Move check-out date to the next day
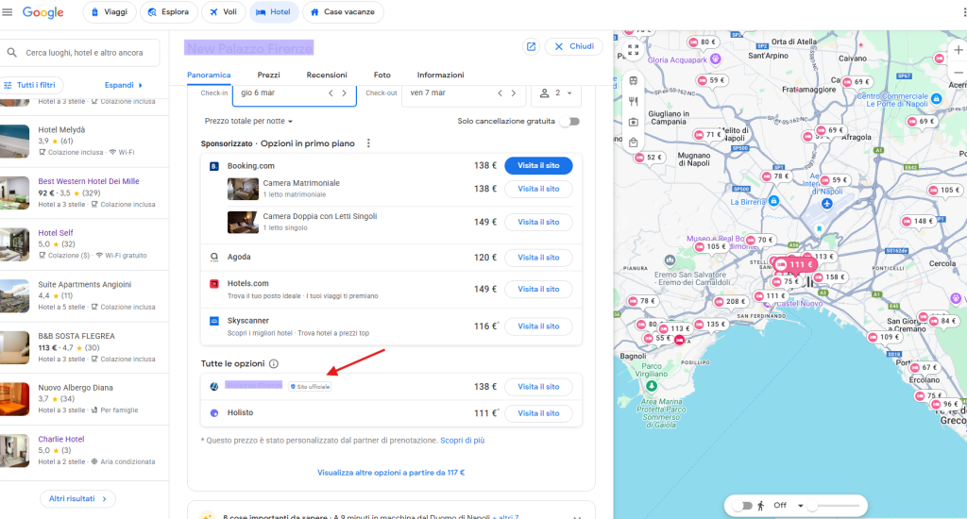967x519 pixels. pyautogui.click(x=513, y=93)
